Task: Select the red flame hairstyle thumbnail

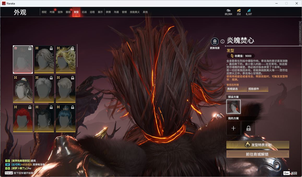Action: [x=23, y=118]
